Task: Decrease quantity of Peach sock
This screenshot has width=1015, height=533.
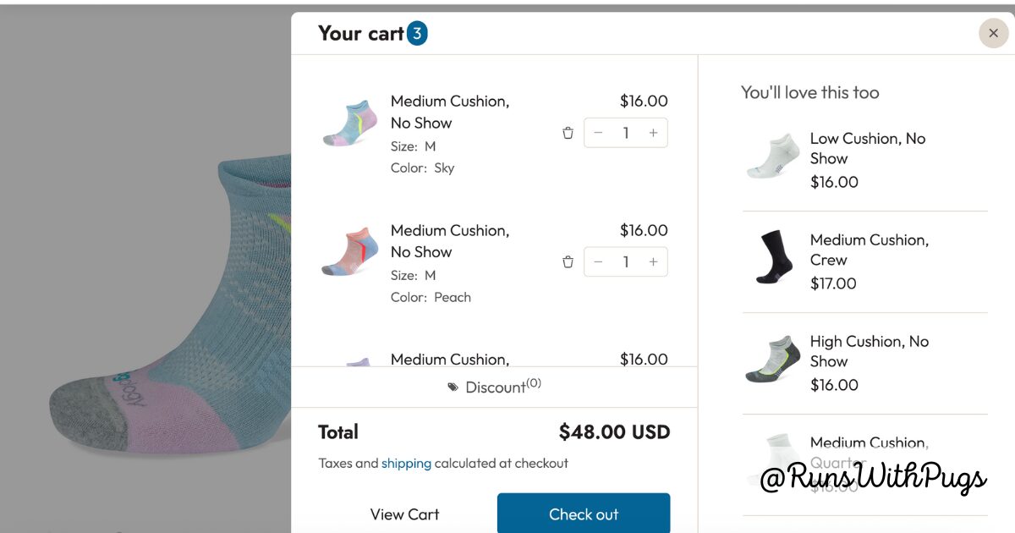Action: [x=599, y=262]
